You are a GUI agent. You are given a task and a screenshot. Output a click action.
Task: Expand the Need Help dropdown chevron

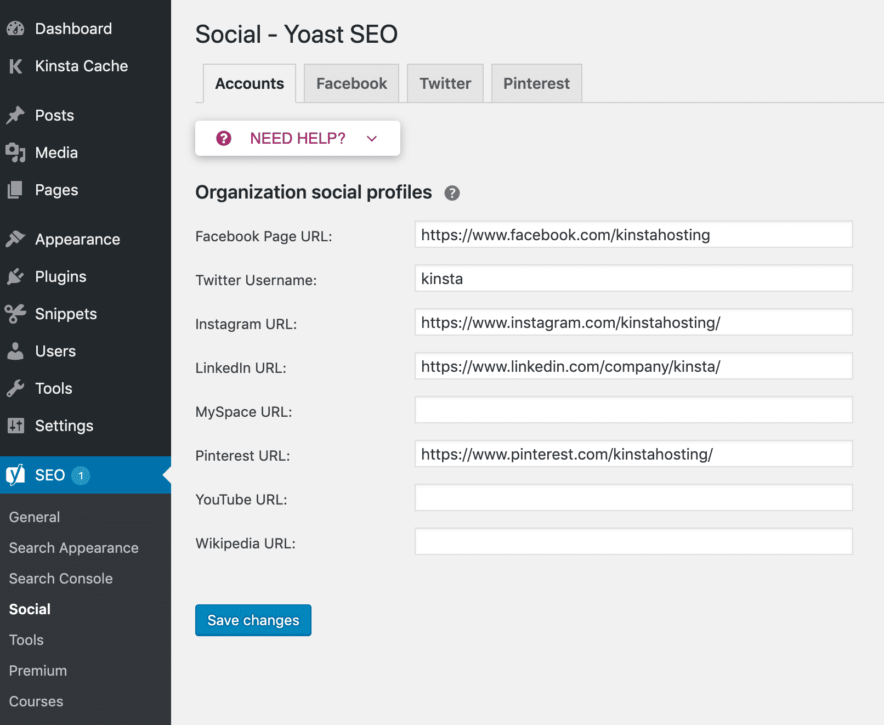[x=372, y=139]
